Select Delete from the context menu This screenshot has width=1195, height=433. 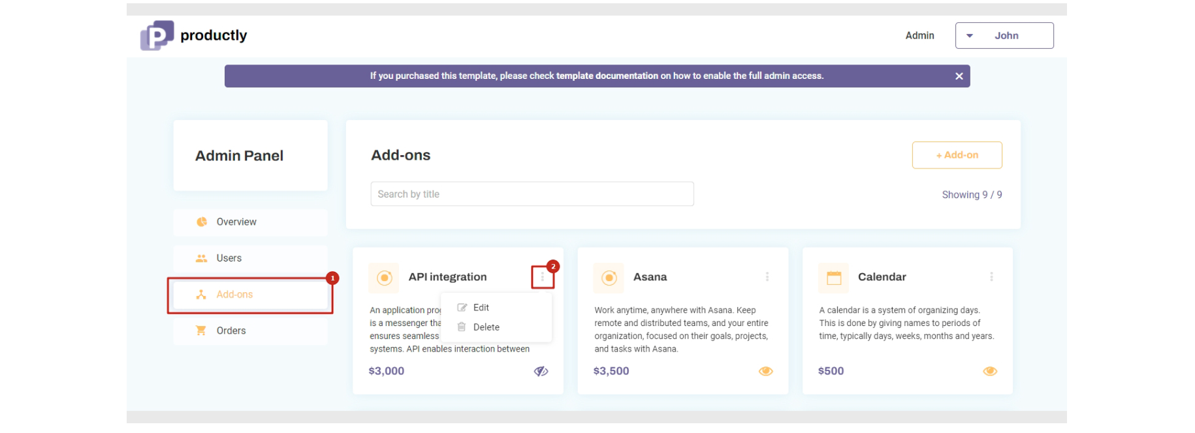(486, 327)
